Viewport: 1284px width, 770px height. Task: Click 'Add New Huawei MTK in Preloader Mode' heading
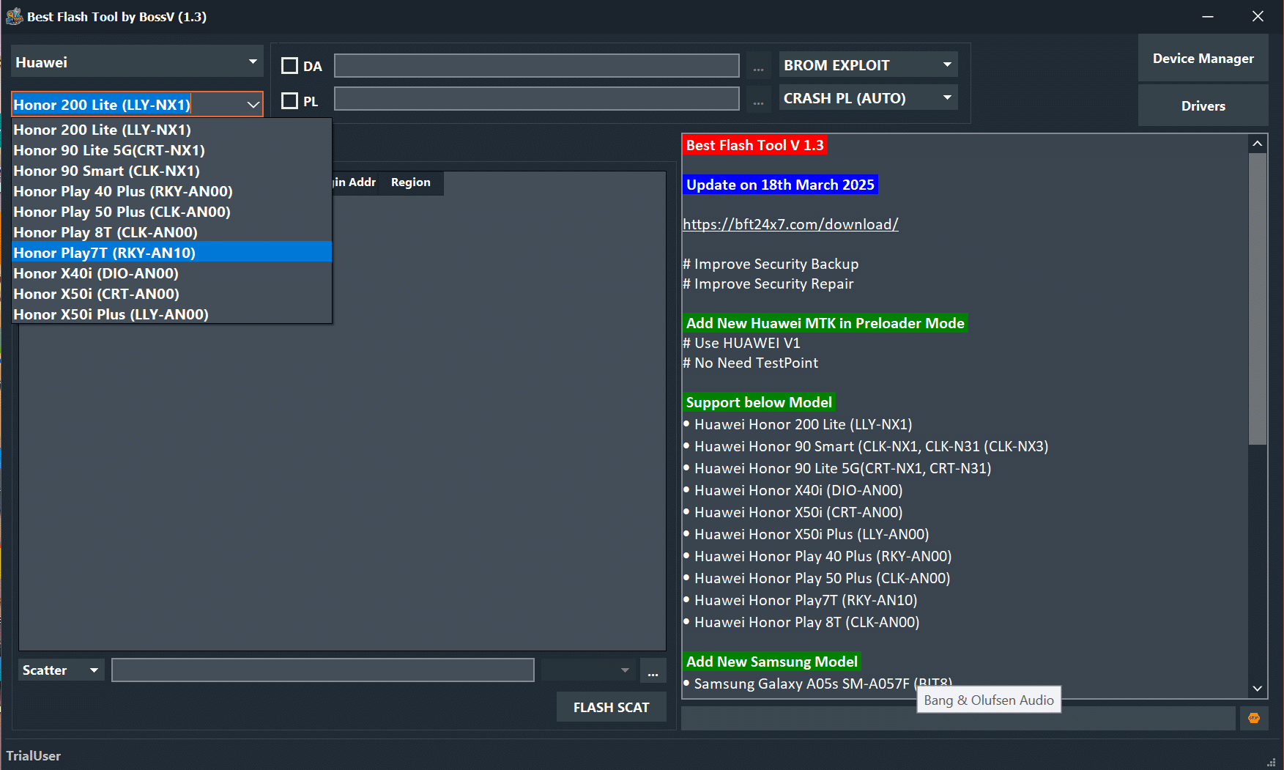click(x=825, y=323)
